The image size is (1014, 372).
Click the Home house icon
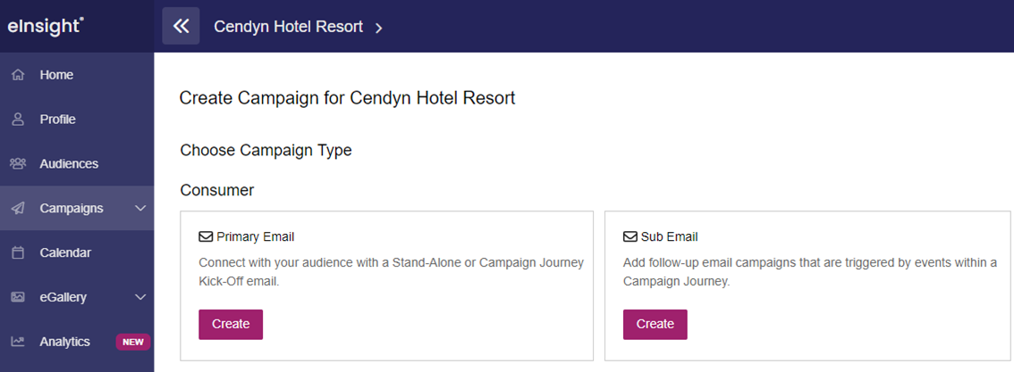18,75
